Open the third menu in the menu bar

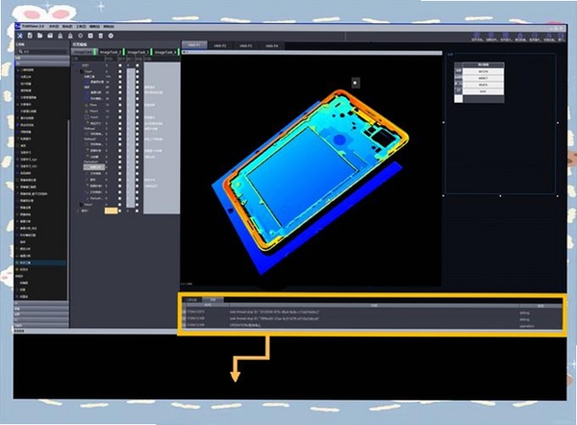click(x=81, y=27)
